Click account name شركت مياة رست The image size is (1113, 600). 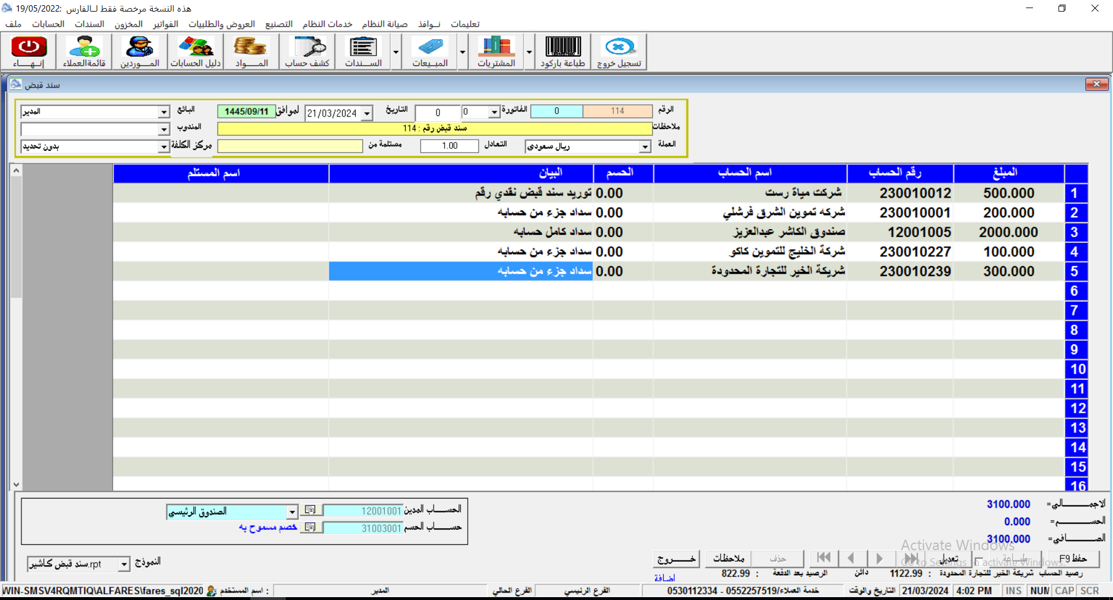tap(803, 192)
